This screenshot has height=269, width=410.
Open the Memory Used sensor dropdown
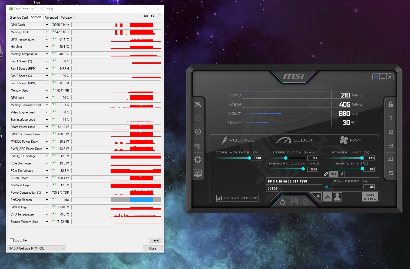47,90
